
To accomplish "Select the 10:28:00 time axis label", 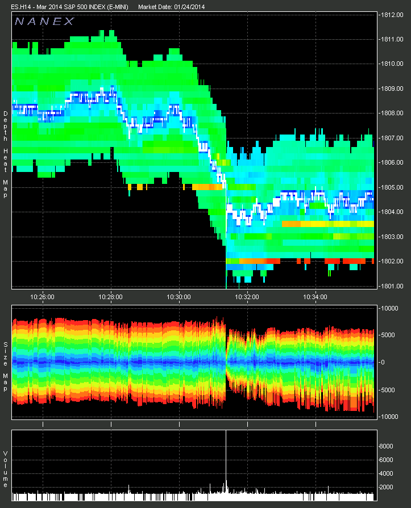I will click(x=111, y=297).
